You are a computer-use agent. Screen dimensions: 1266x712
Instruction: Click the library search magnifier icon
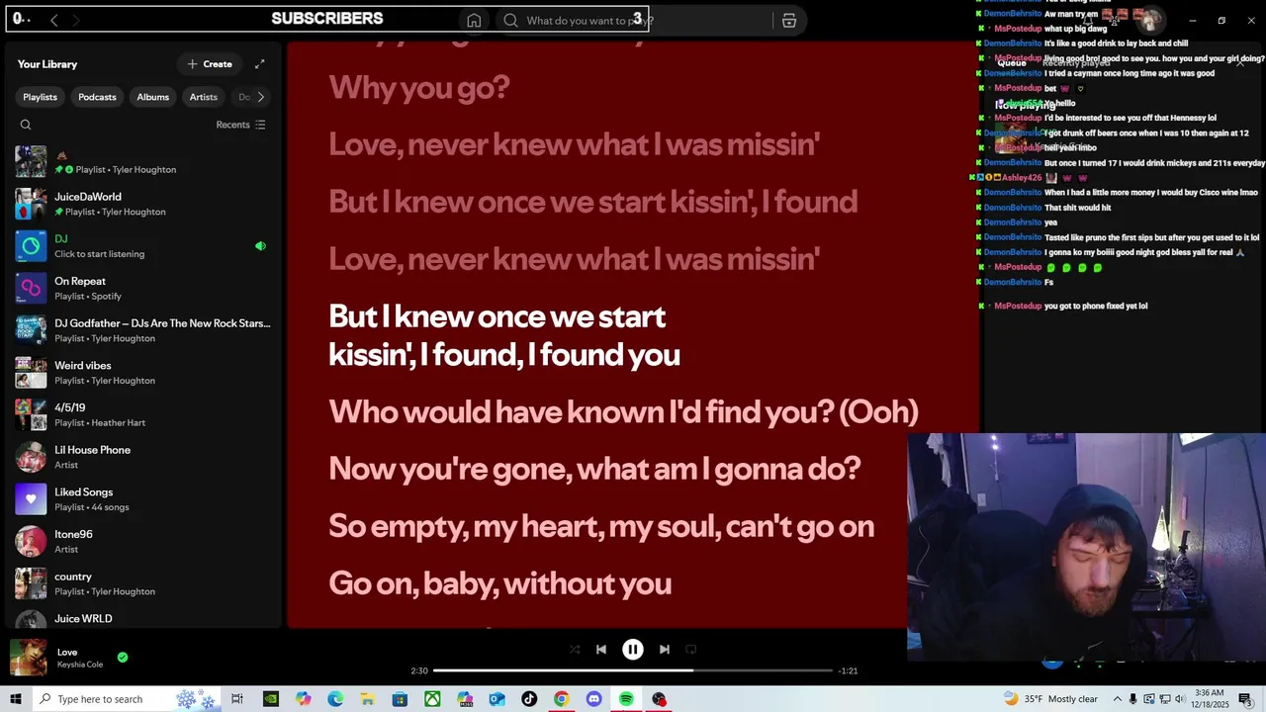[x=26, y=125]
